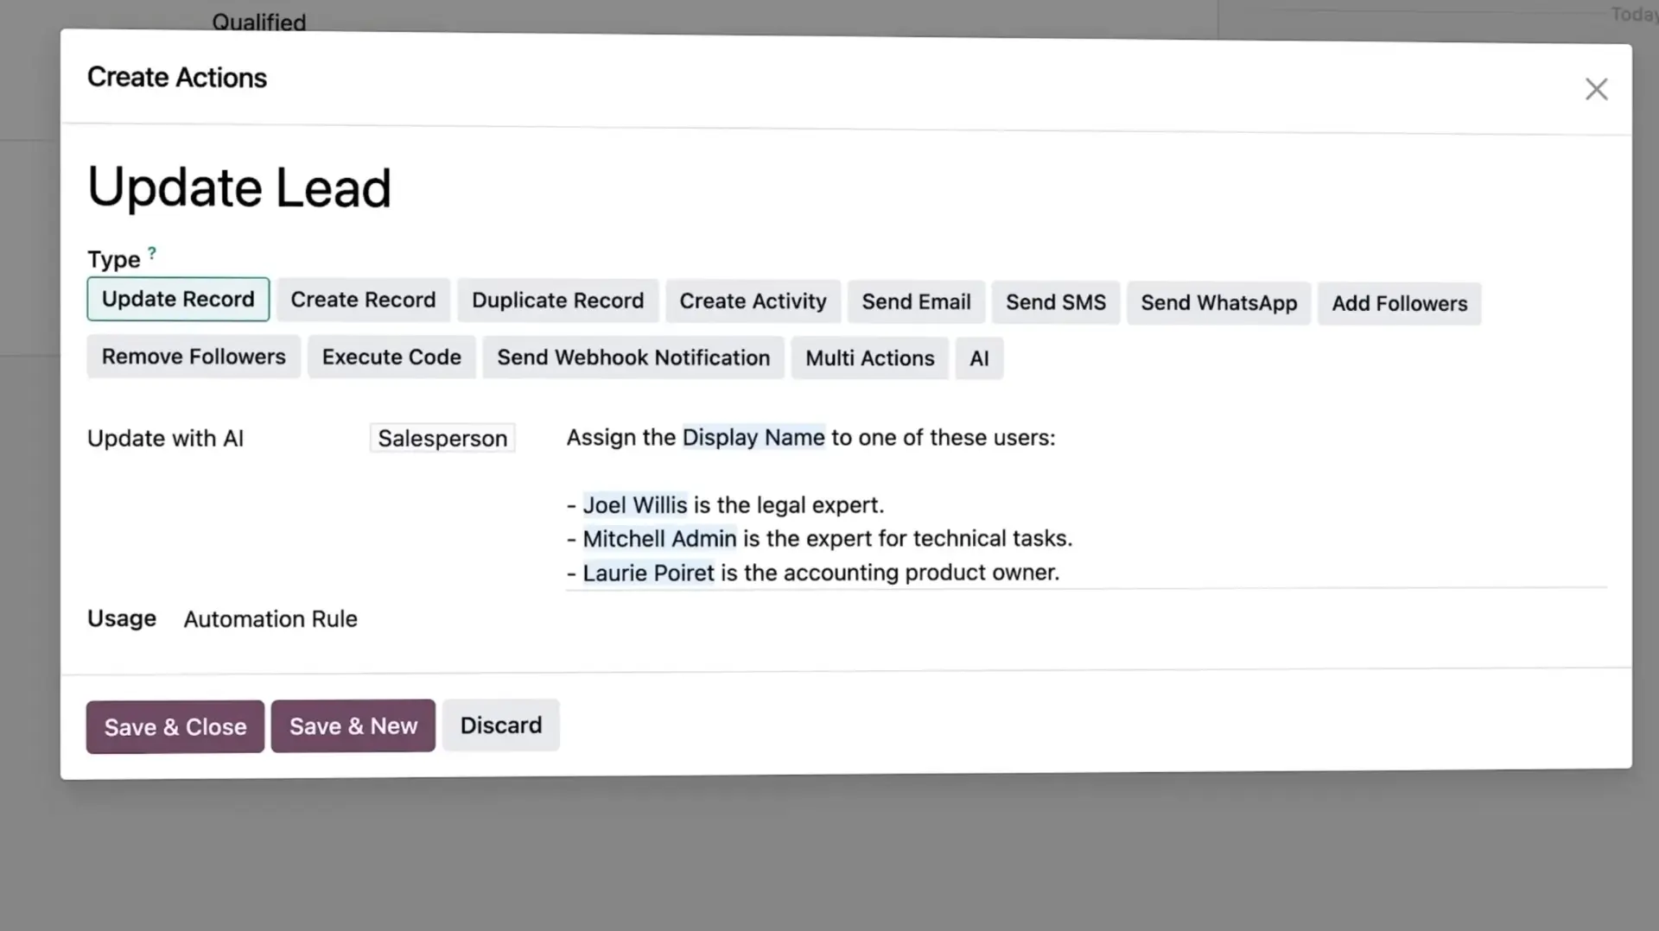Viewport: 1659px width, 931px height.
Task: Select the Create Record action type
Action: coord(363,300)
